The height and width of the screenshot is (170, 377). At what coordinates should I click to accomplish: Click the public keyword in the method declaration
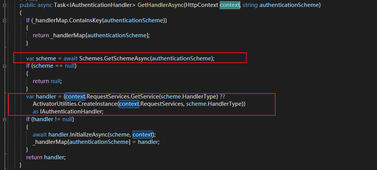point(28,5)
